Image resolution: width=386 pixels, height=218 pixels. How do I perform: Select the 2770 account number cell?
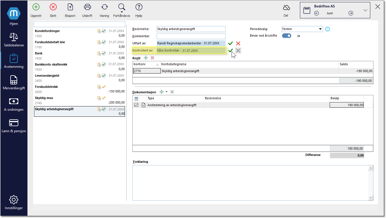click(147, 71)
